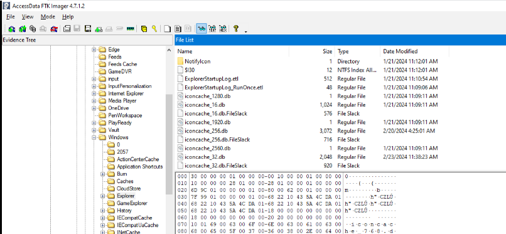Click Remove All Evidence Items icon
The height and width of the screenshot is (234, 506).
click(x=54, y=29)
